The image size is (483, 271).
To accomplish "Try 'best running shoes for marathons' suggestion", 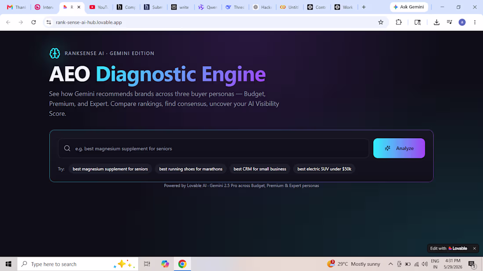I will coord(191,169).
